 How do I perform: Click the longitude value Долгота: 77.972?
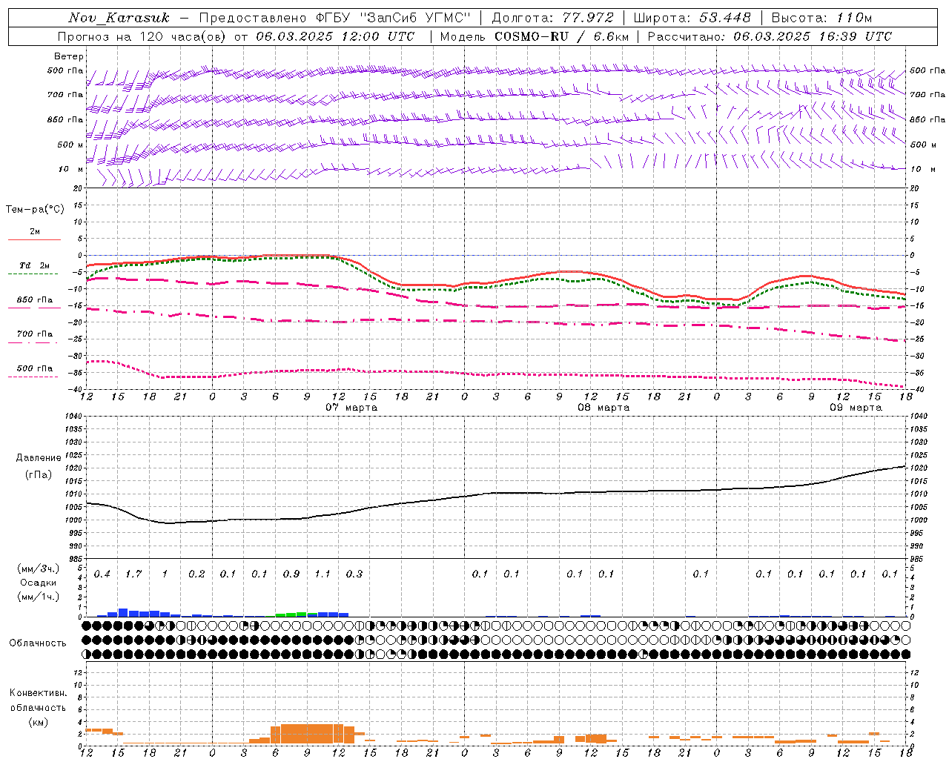(x=553, y=18)
